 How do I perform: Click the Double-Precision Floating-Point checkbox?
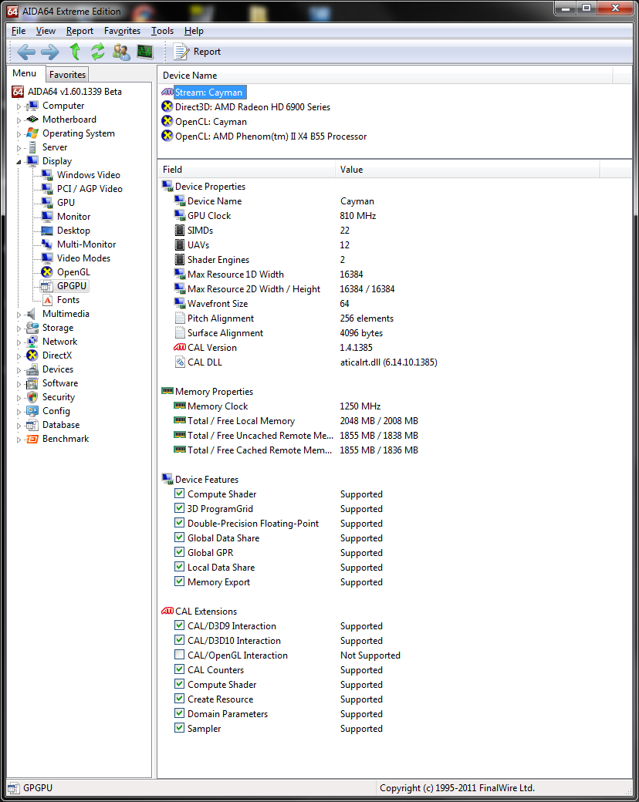[x=179, y=523]
